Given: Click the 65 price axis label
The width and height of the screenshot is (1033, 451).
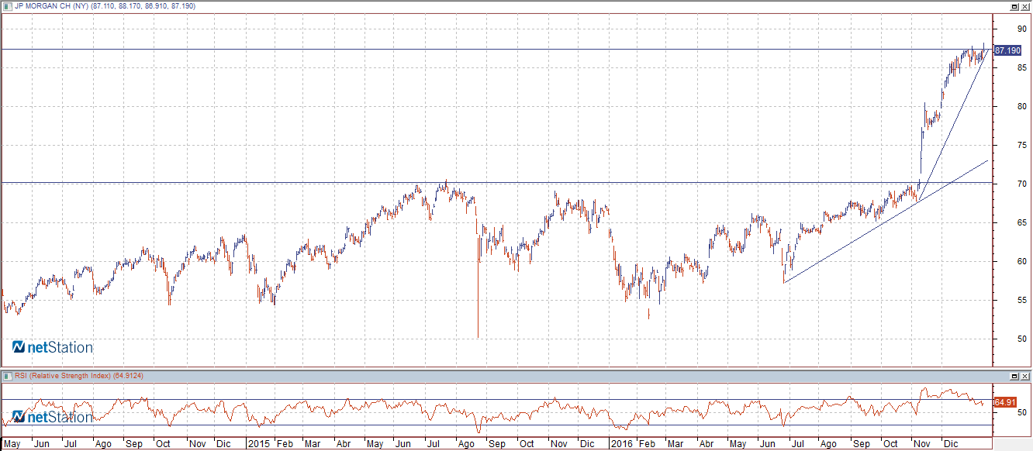Looking at the screenshot, I should (x=1022, y=222).
